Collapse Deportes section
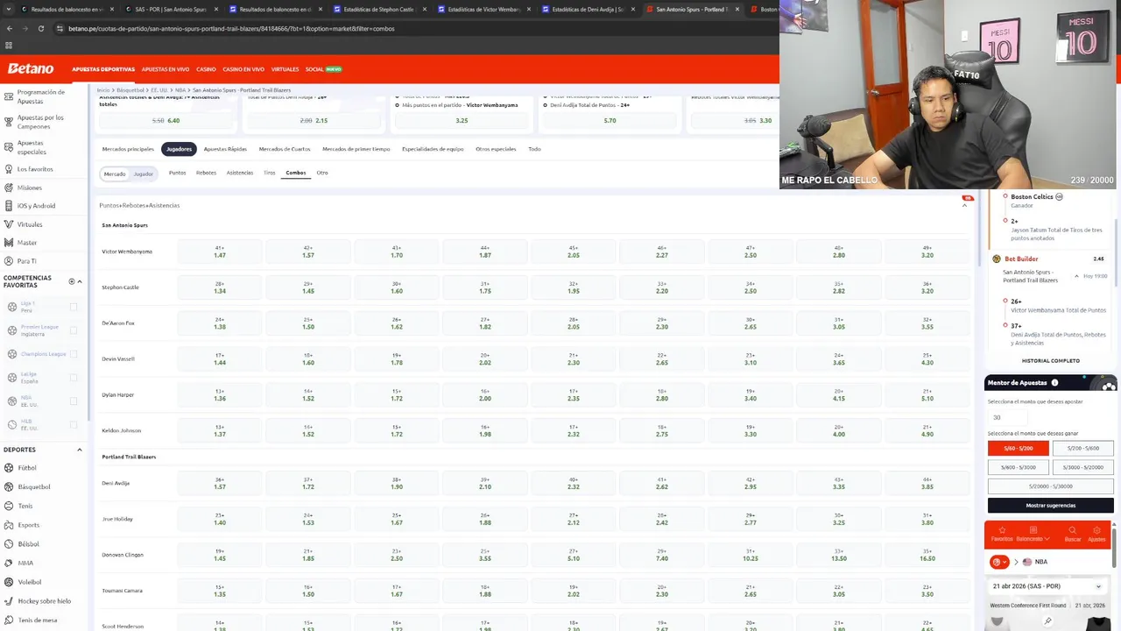The width and height of the screenshot is (1121, 631). click(80, 450)
